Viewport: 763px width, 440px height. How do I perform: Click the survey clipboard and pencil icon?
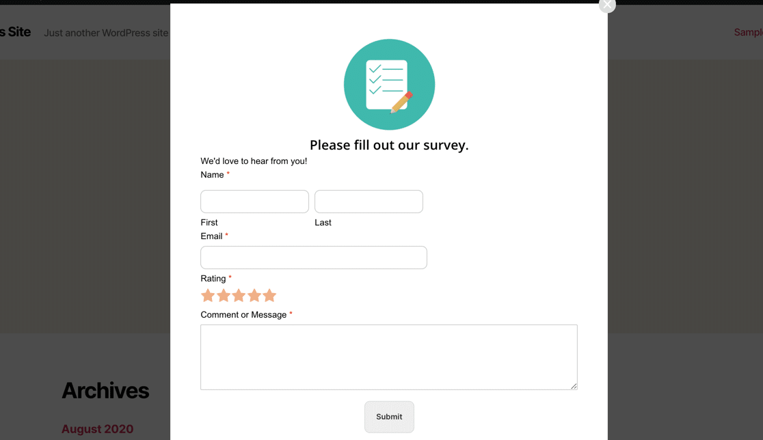pyautogui.click(x=389, y=85)
